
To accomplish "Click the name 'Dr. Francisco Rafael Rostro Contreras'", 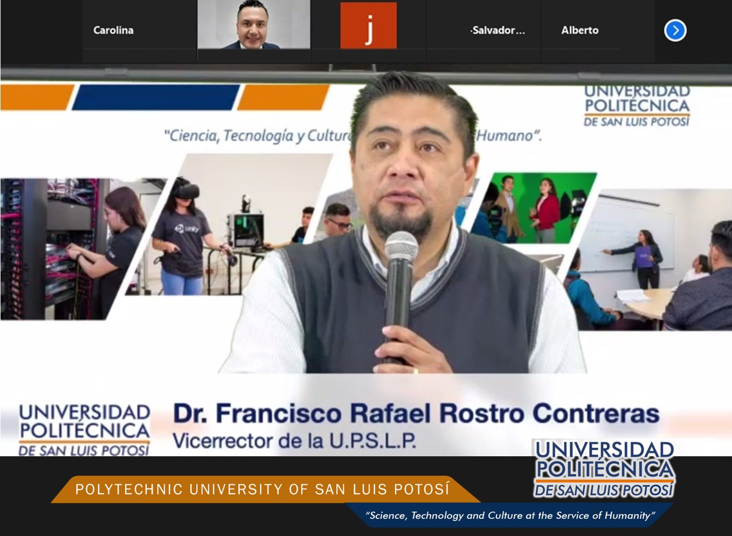I will (416, 413).
